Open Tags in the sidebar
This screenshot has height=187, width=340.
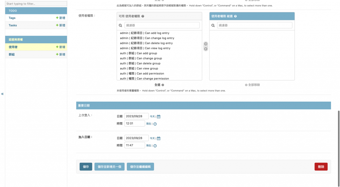tap(12, 18)
